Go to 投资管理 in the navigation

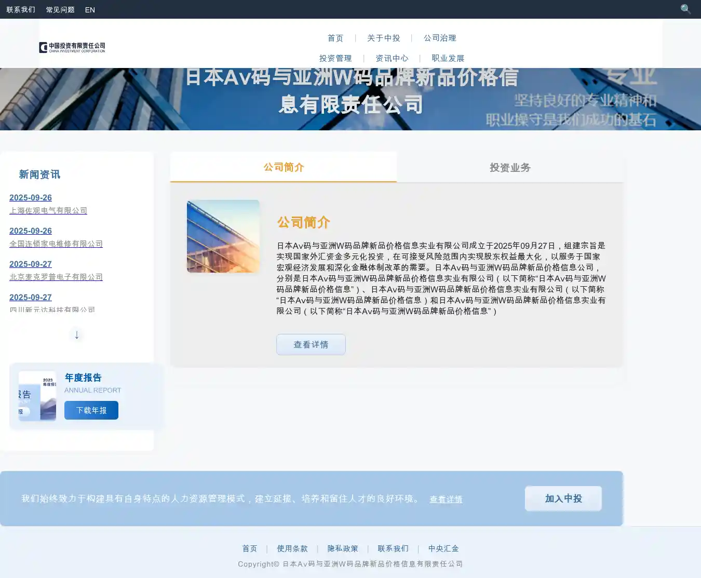click(335, 58)
